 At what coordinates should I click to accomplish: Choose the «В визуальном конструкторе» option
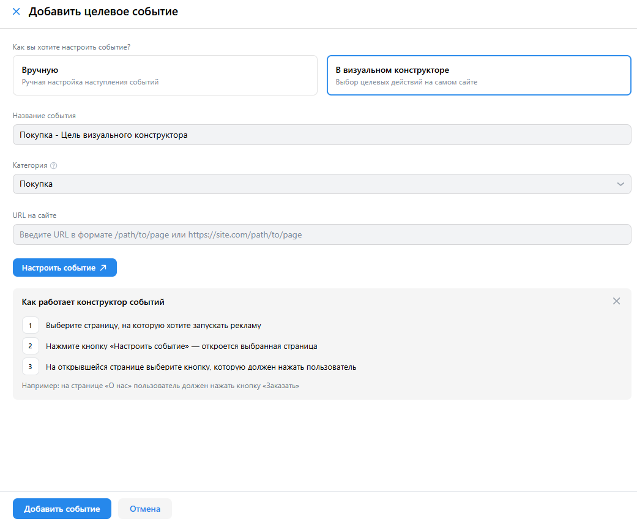[479, 75]
